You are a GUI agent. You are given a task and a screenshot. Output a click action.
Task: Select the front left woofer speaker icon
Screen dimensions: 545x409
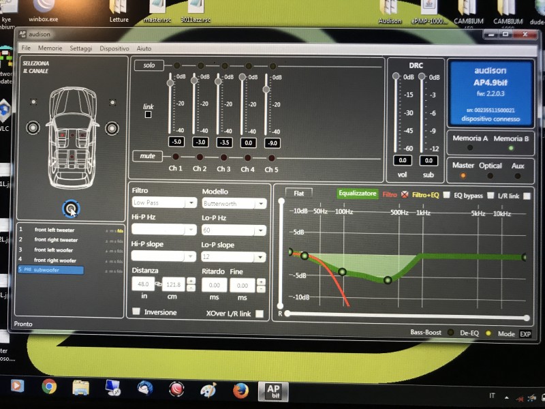coord(33,127)
